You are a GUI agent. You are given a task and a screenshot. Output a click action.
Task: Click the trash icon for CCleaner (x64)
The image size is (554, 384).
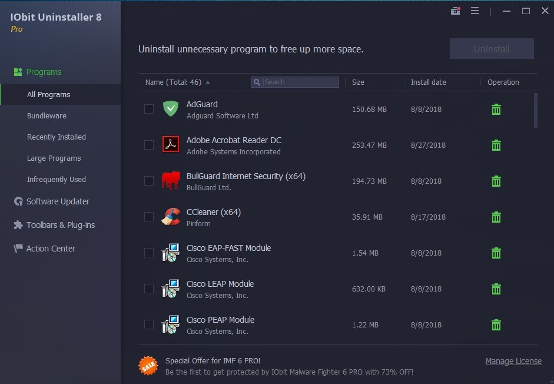coord(496,217)
